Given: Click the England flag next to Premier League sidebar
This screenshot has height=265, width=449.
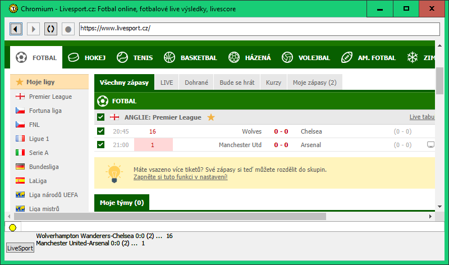Looking at the screenshot, I should pyautogui.click(x=20, y=97).
